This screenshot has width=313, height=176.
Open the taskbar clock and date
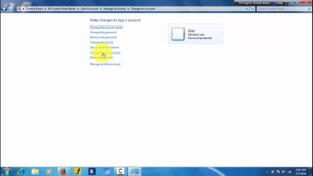301,172
